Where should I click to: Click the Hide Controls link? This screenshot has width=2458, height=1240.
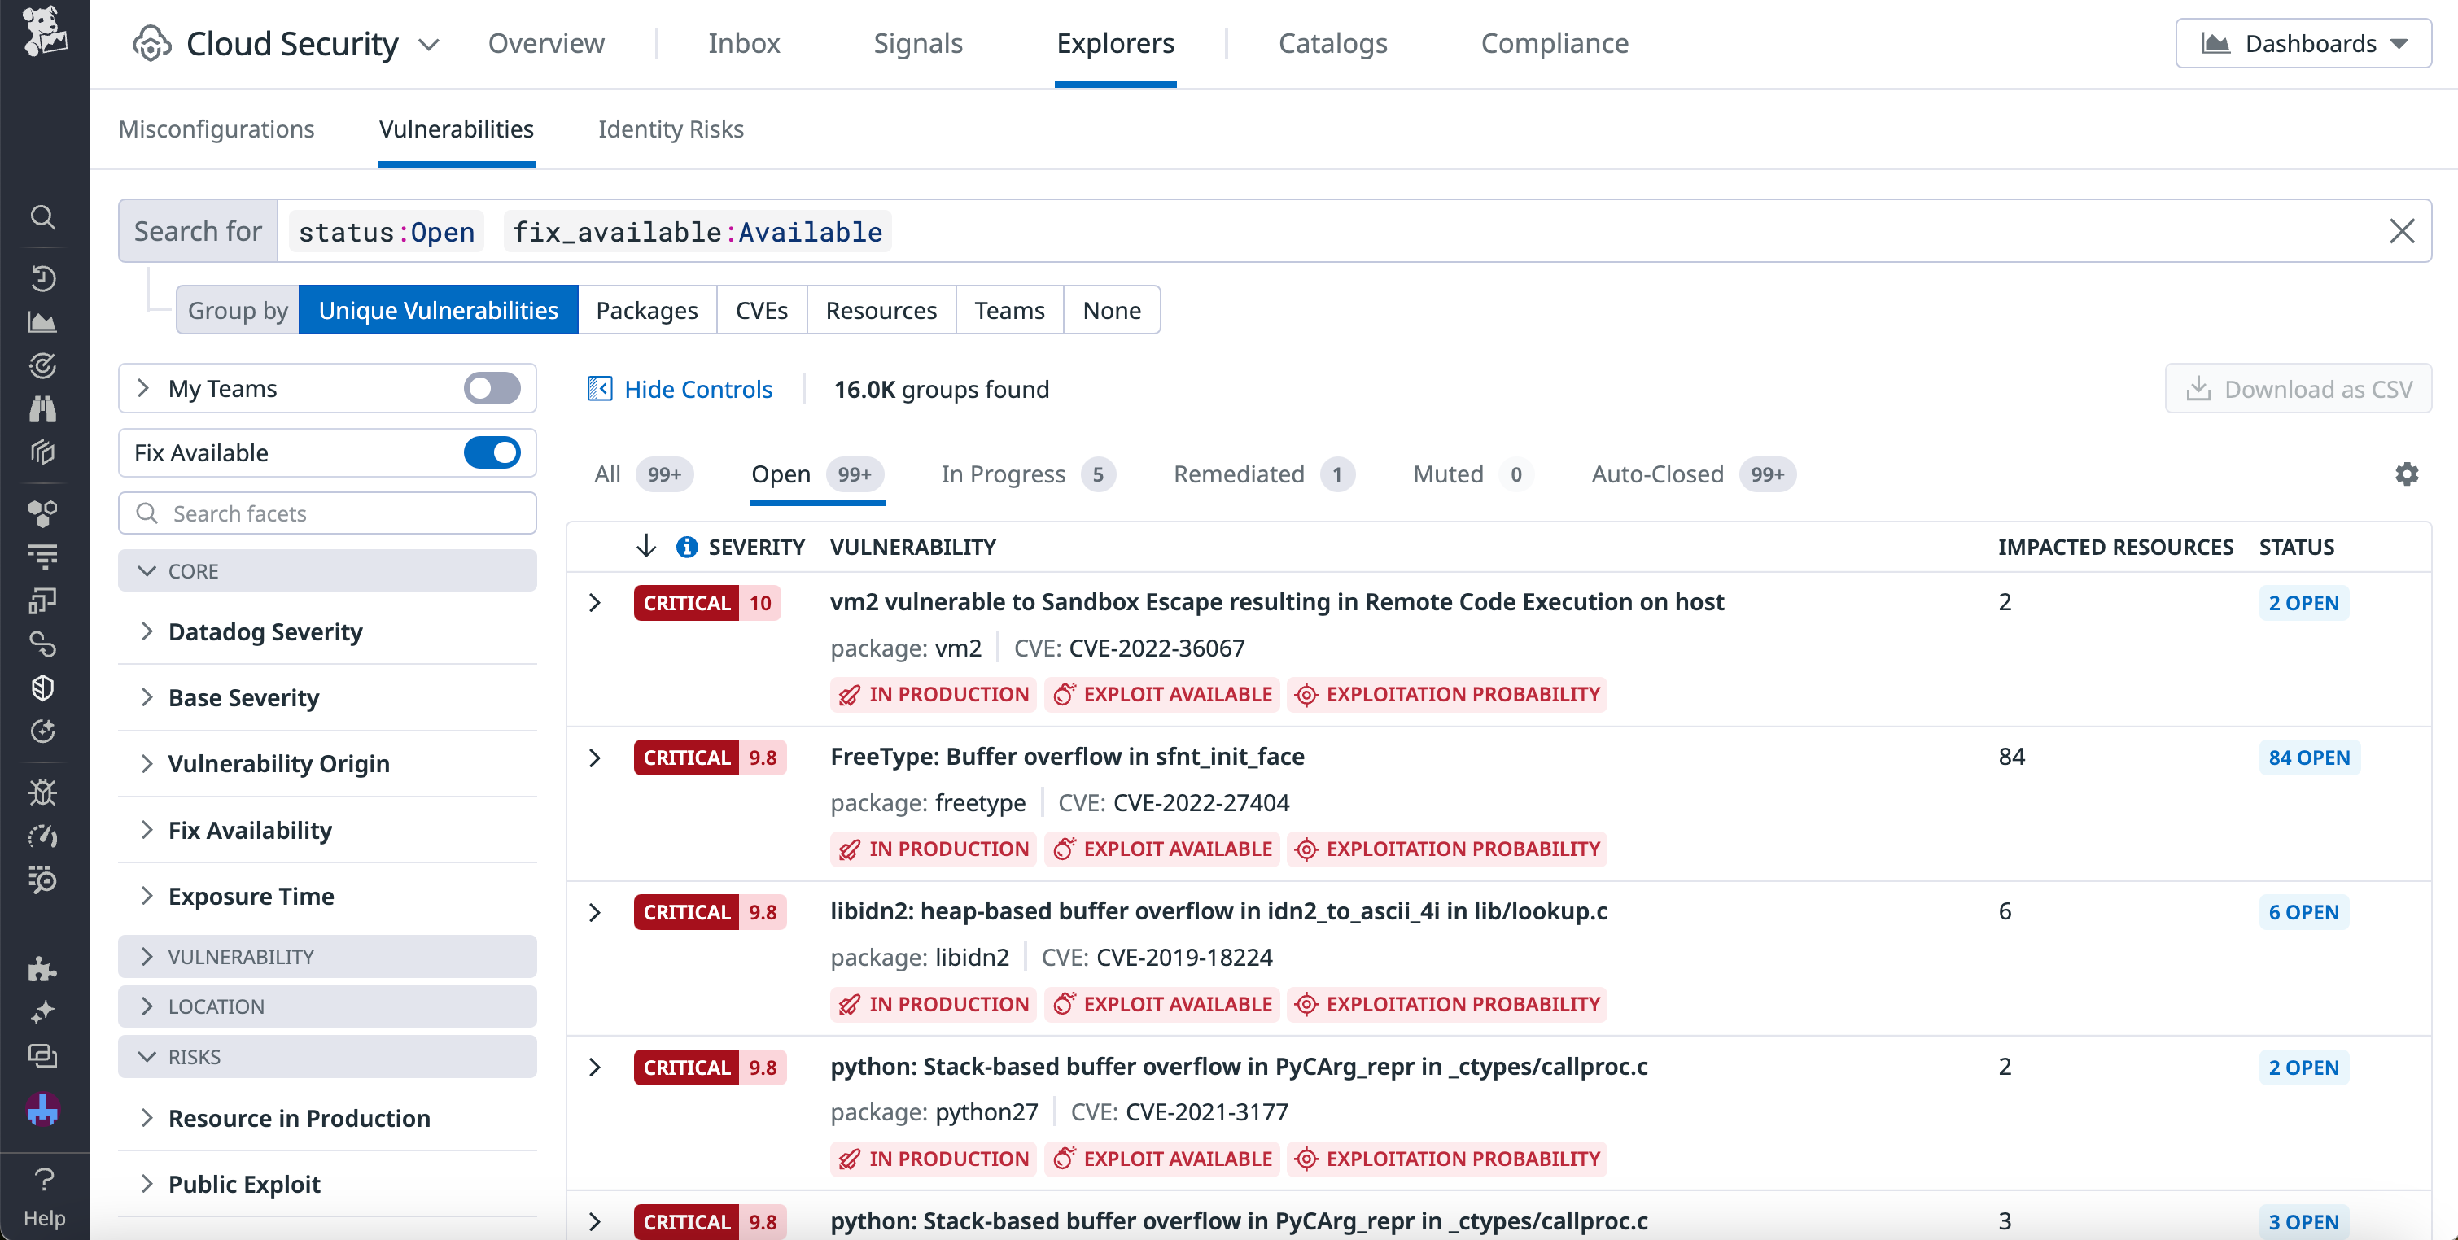pos(698,388)
